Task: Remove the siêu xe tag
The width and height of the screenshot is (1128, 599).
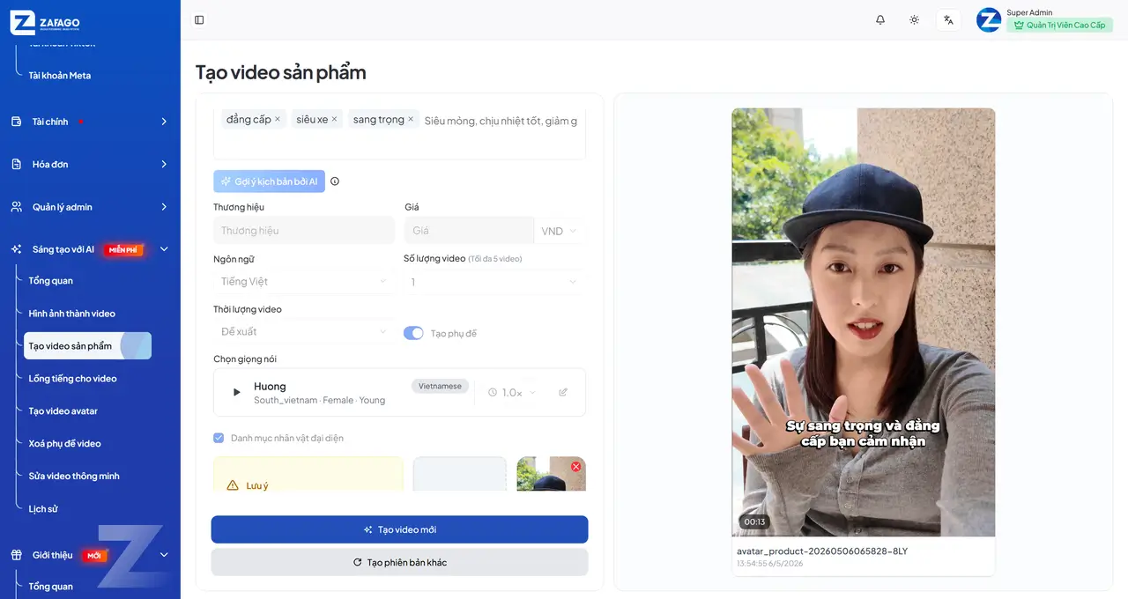Action: point(334,119)
